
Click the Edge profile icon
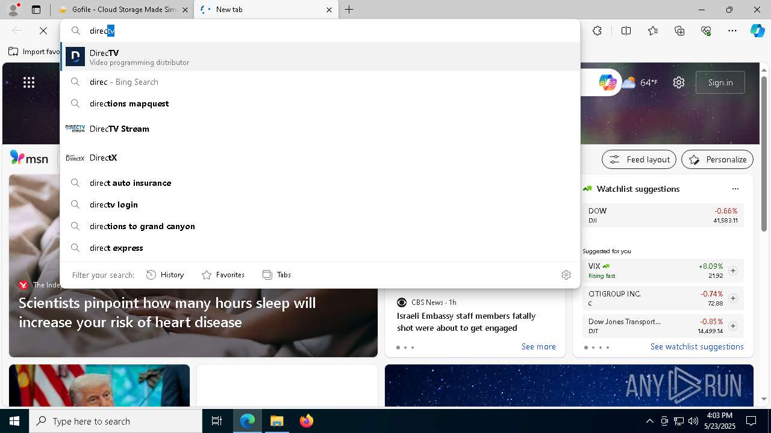[13, 10]
